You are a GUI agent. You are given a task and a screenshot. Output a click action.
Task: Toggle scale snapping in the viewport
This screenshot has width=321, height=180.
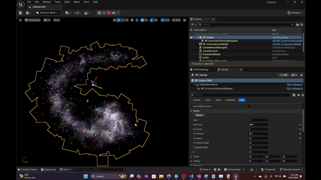click(162, 20)
